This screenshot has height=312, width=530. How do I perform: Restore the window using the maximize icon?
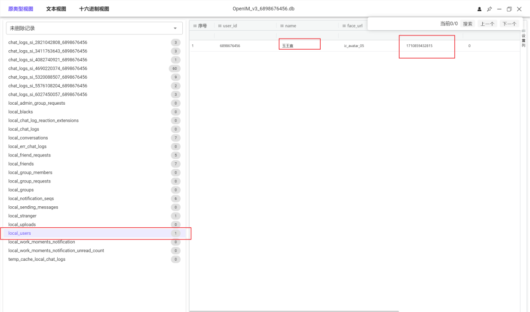click(509, 9)
